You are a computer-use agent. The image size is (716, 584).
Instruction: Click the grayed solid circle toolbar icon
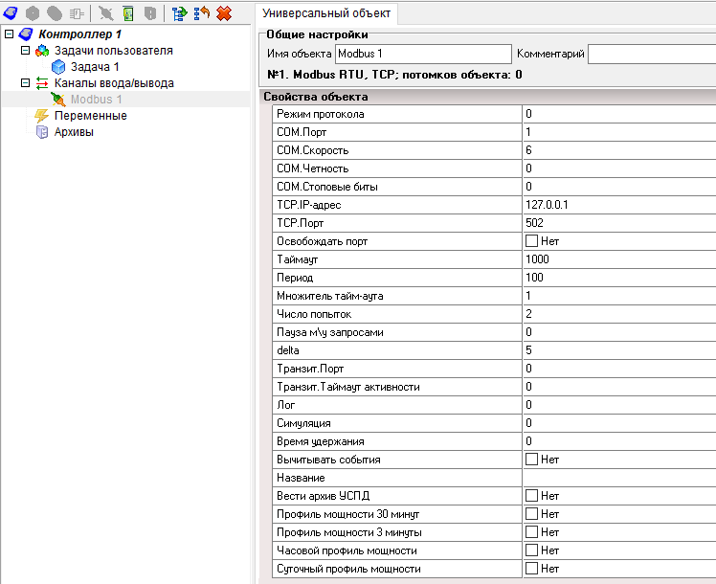tap(55, 13)
